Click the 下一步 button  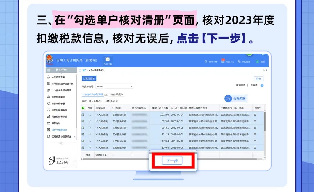172,161
